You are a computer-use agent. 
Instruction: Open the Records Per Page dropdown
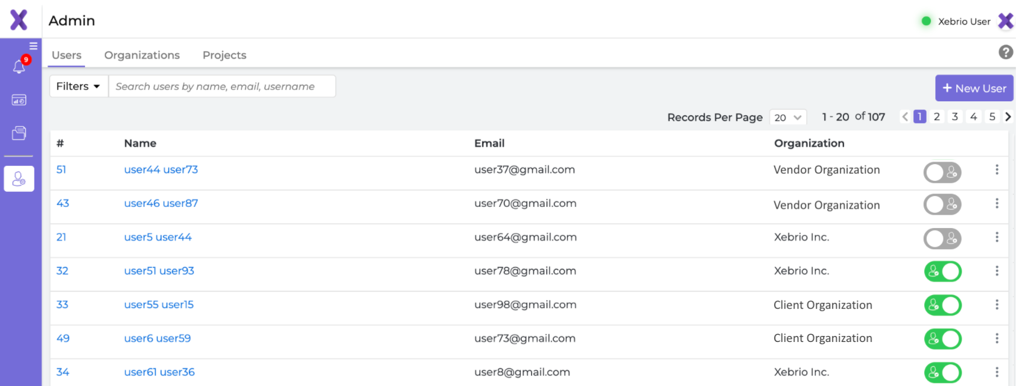click(x=788, y=118)
